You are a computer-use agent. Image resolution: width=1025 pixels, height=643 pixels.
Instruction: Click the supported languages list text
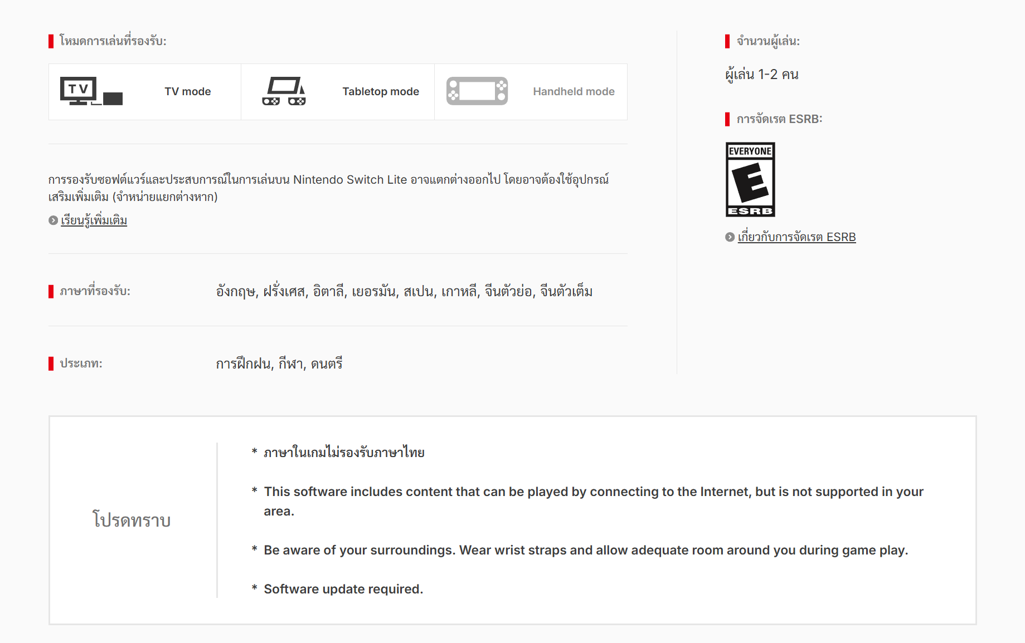coord(404,291)
